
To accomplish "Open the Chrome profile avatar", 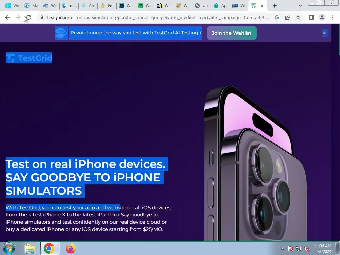I will (x=322, y=17).
